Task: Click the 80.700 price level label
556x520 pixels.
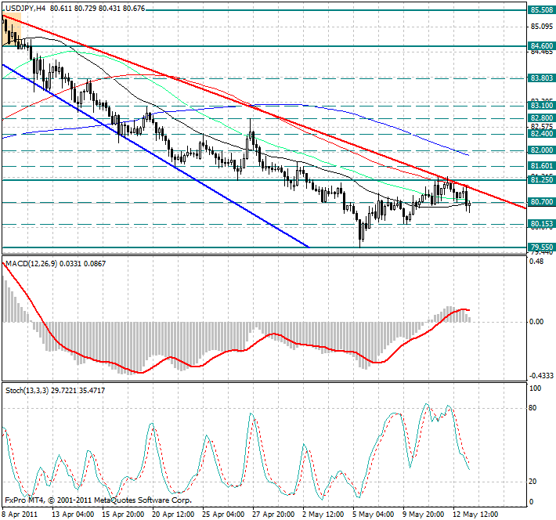Action: pos(540,202)
